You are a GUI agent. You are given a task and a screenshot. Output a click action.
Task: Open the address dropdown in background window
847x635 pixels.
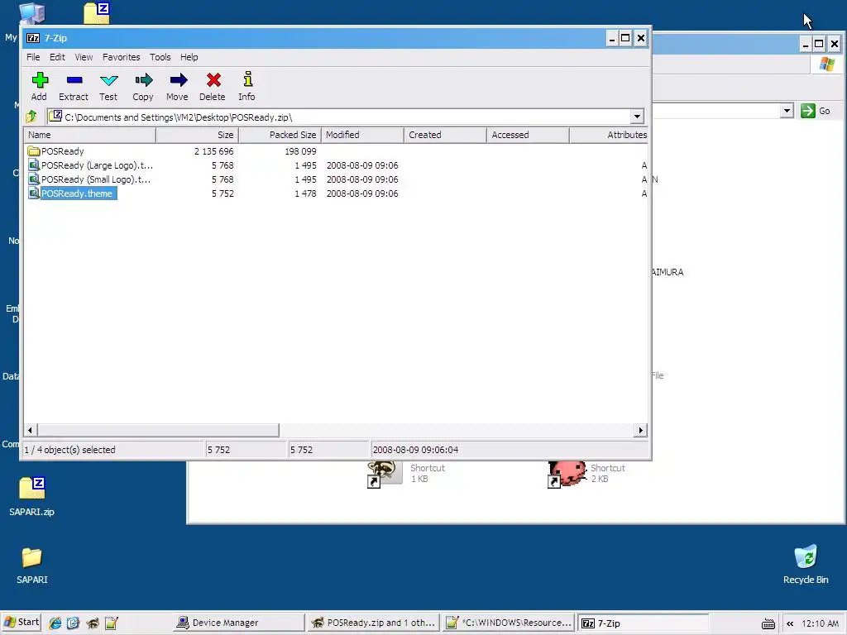pyautogui.click(x=787, y=111)
